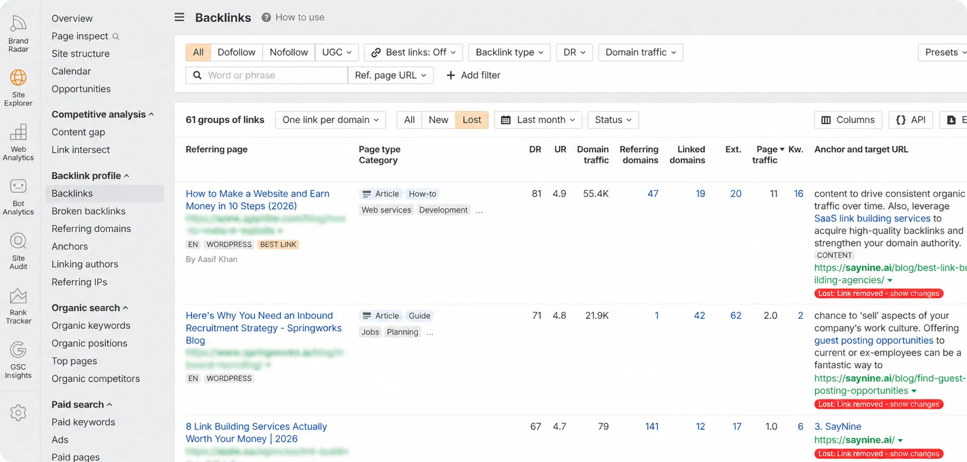The height and width of the screenshot is (462, 967).
Task: Click referring domains value 47
Action: coord(653,194)
